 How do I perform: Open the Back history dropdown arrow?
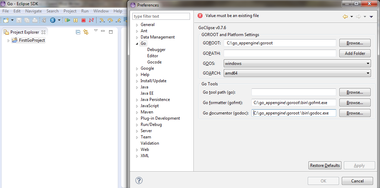[352, 17]
